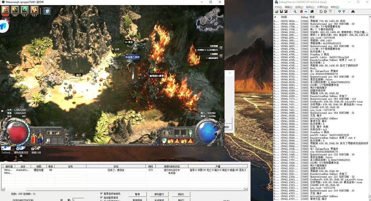Open the 帮助(H) menu in DebugView
The image size is (371, 201).
tap(335, 7)
